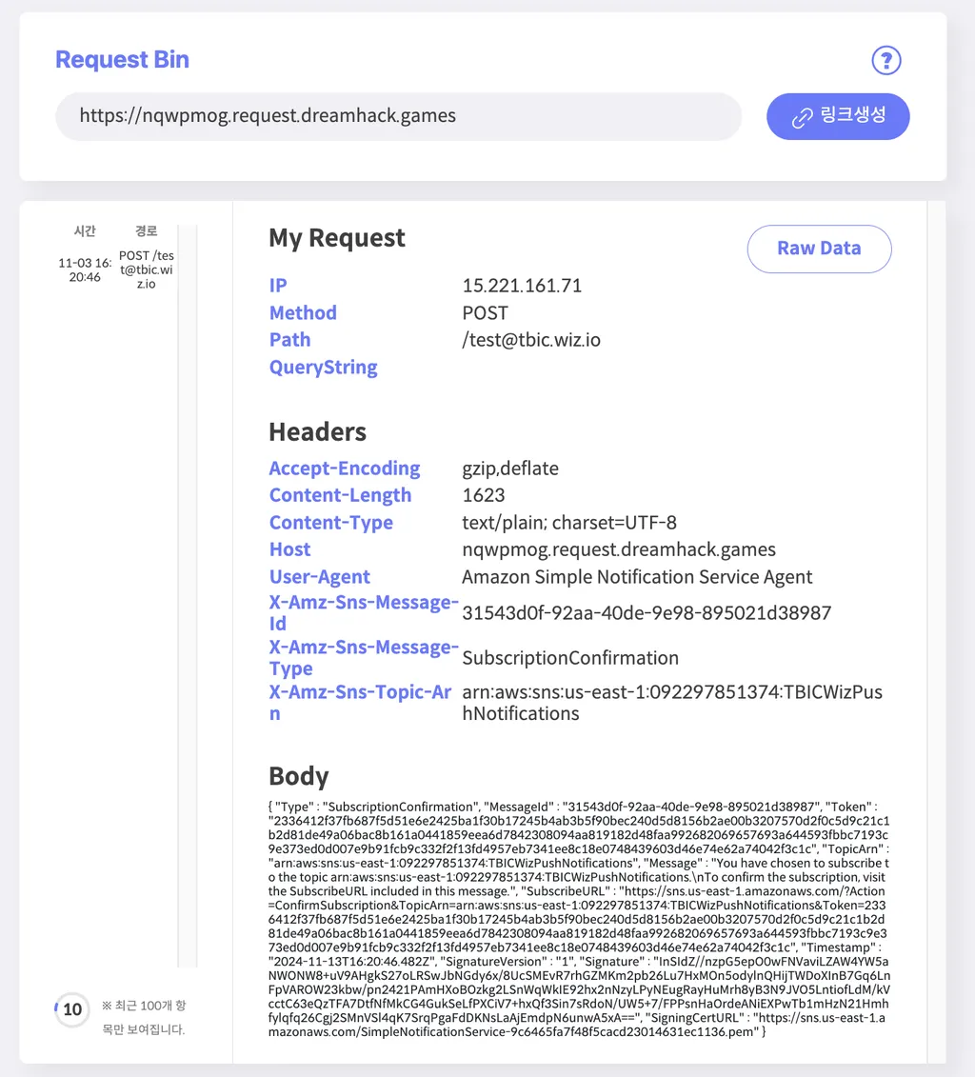Click the Accept-Encoding value gzip,deflate
Screen dimensions: 975x1077
510,469
